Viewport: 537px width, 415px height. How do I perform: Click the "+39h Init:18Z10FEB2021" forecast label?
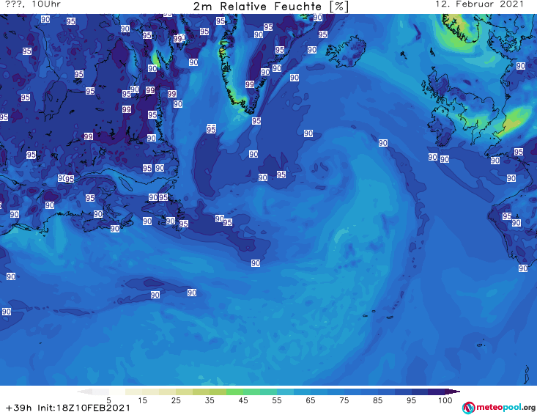68,408
